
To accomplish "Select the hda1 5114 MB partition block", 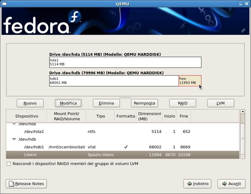I will (x=125, y=62).
